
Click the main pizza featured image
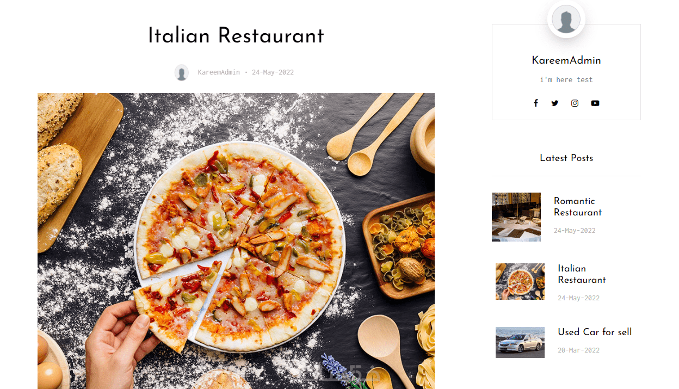236,241
